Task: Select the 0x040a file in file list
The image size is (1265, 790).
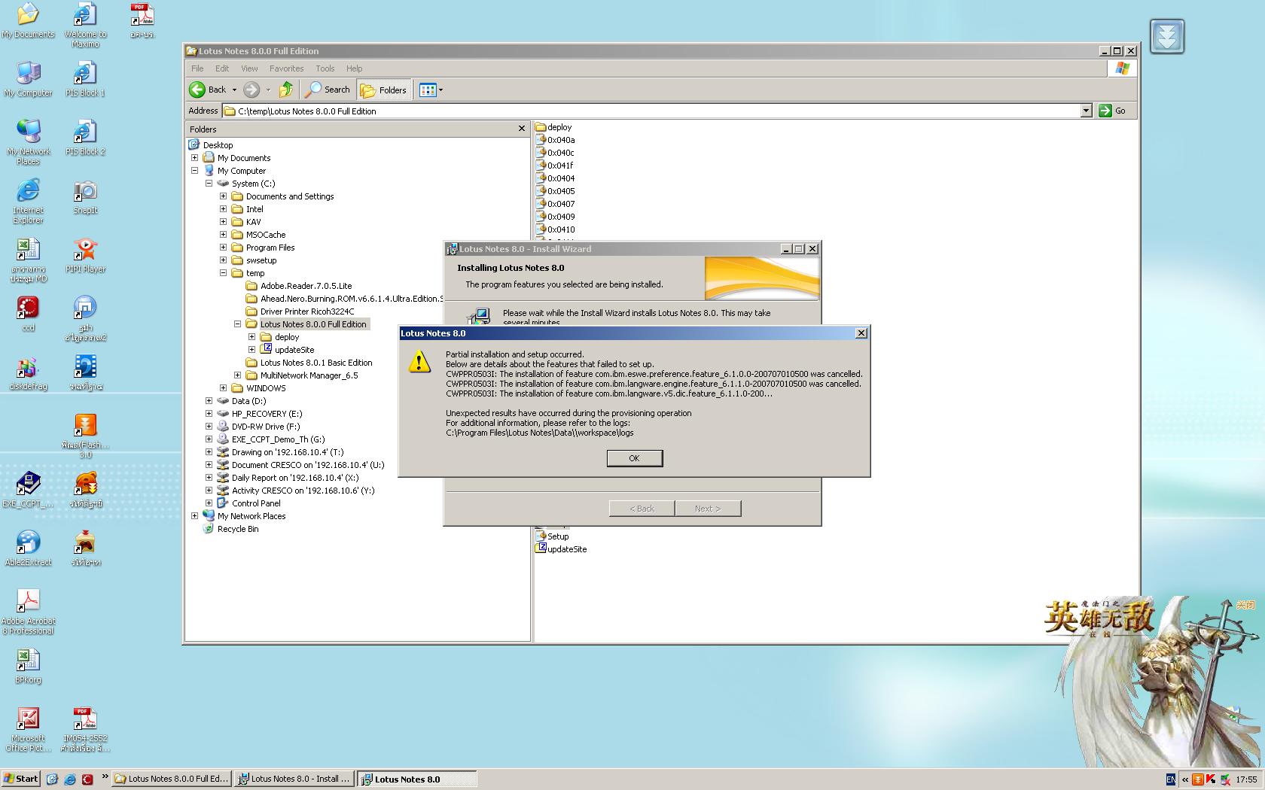Action: pos(561,140)
